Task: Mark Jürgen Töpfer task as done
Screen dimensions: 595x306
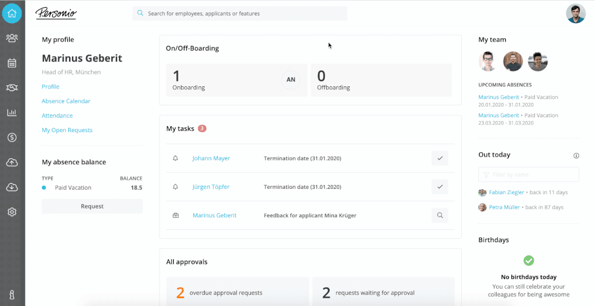Action: pos(440,187)
